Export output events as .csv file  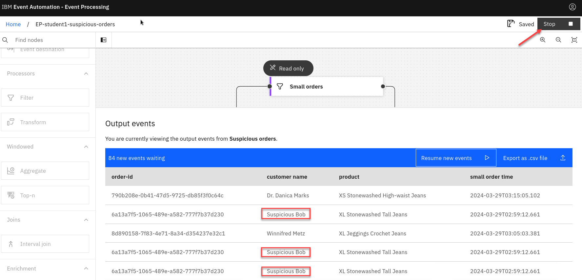(534, 158)
